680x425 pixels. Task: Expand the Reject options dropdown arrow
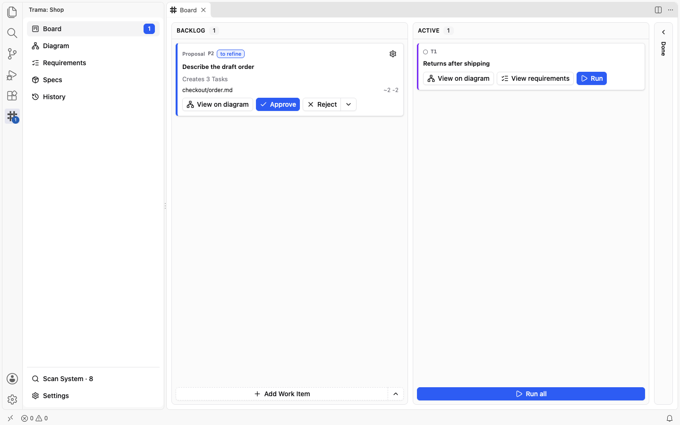pyautogui.click(x=348, y=104)
